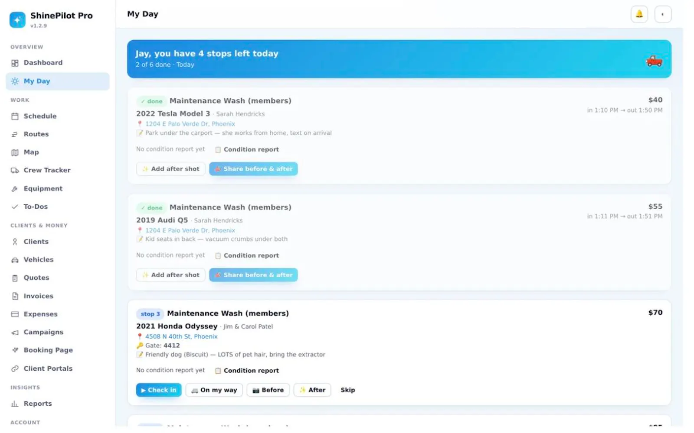Click the Reports bar chart icon

15,404
